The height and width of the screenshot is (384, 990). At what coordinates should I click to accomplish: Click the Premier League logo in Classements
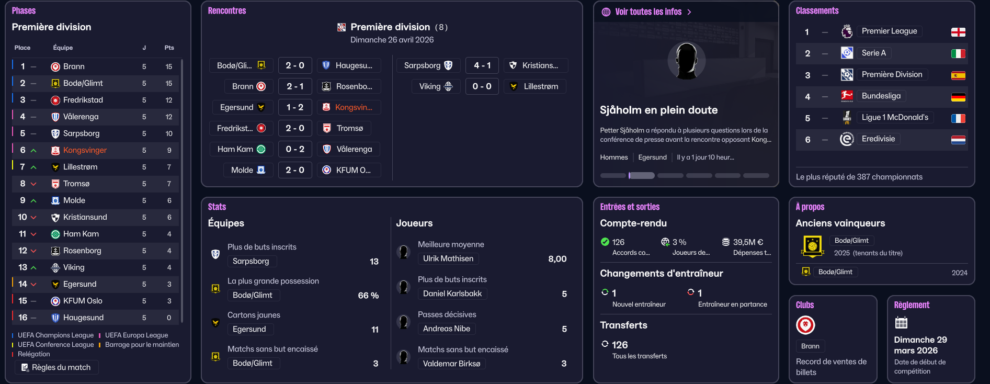[847, 31]
